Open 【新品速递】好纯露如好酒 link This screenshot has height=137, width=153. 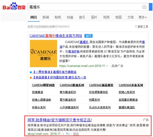click(59, 77)
